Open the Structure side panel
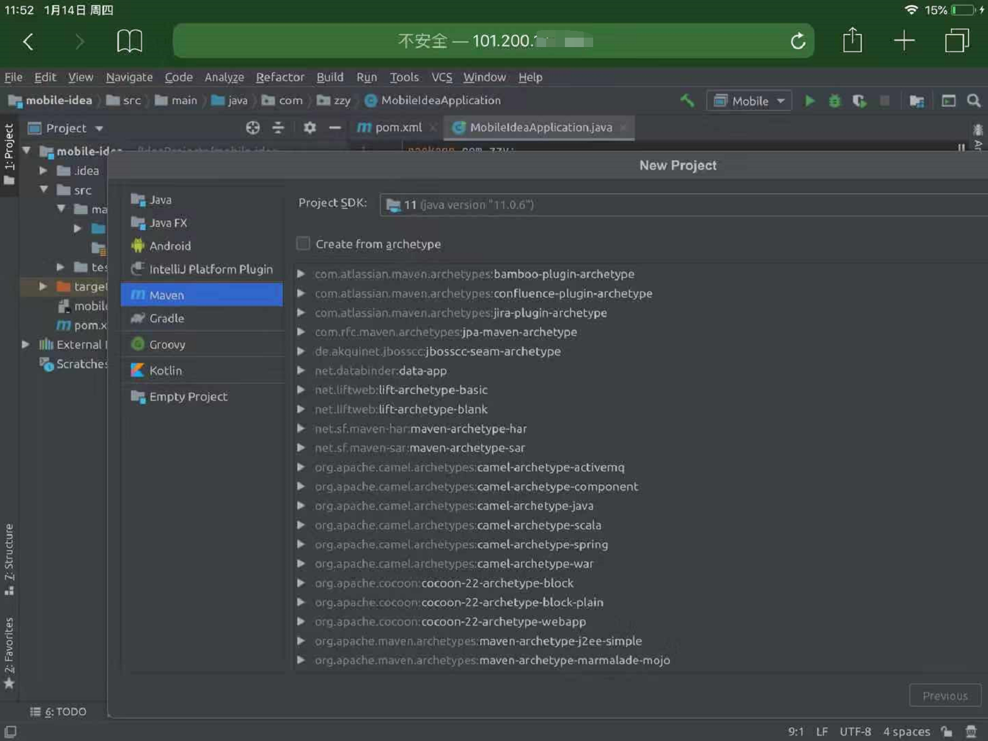The width and height of the screenshot is (988, 741). (x=9, y=559)
